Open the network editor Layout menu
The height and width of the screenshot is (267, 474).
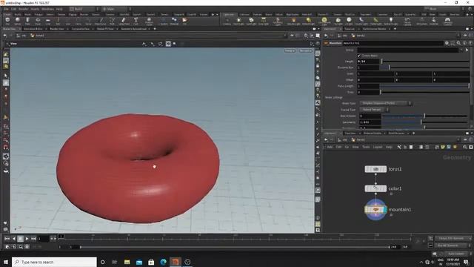(378, 147)
